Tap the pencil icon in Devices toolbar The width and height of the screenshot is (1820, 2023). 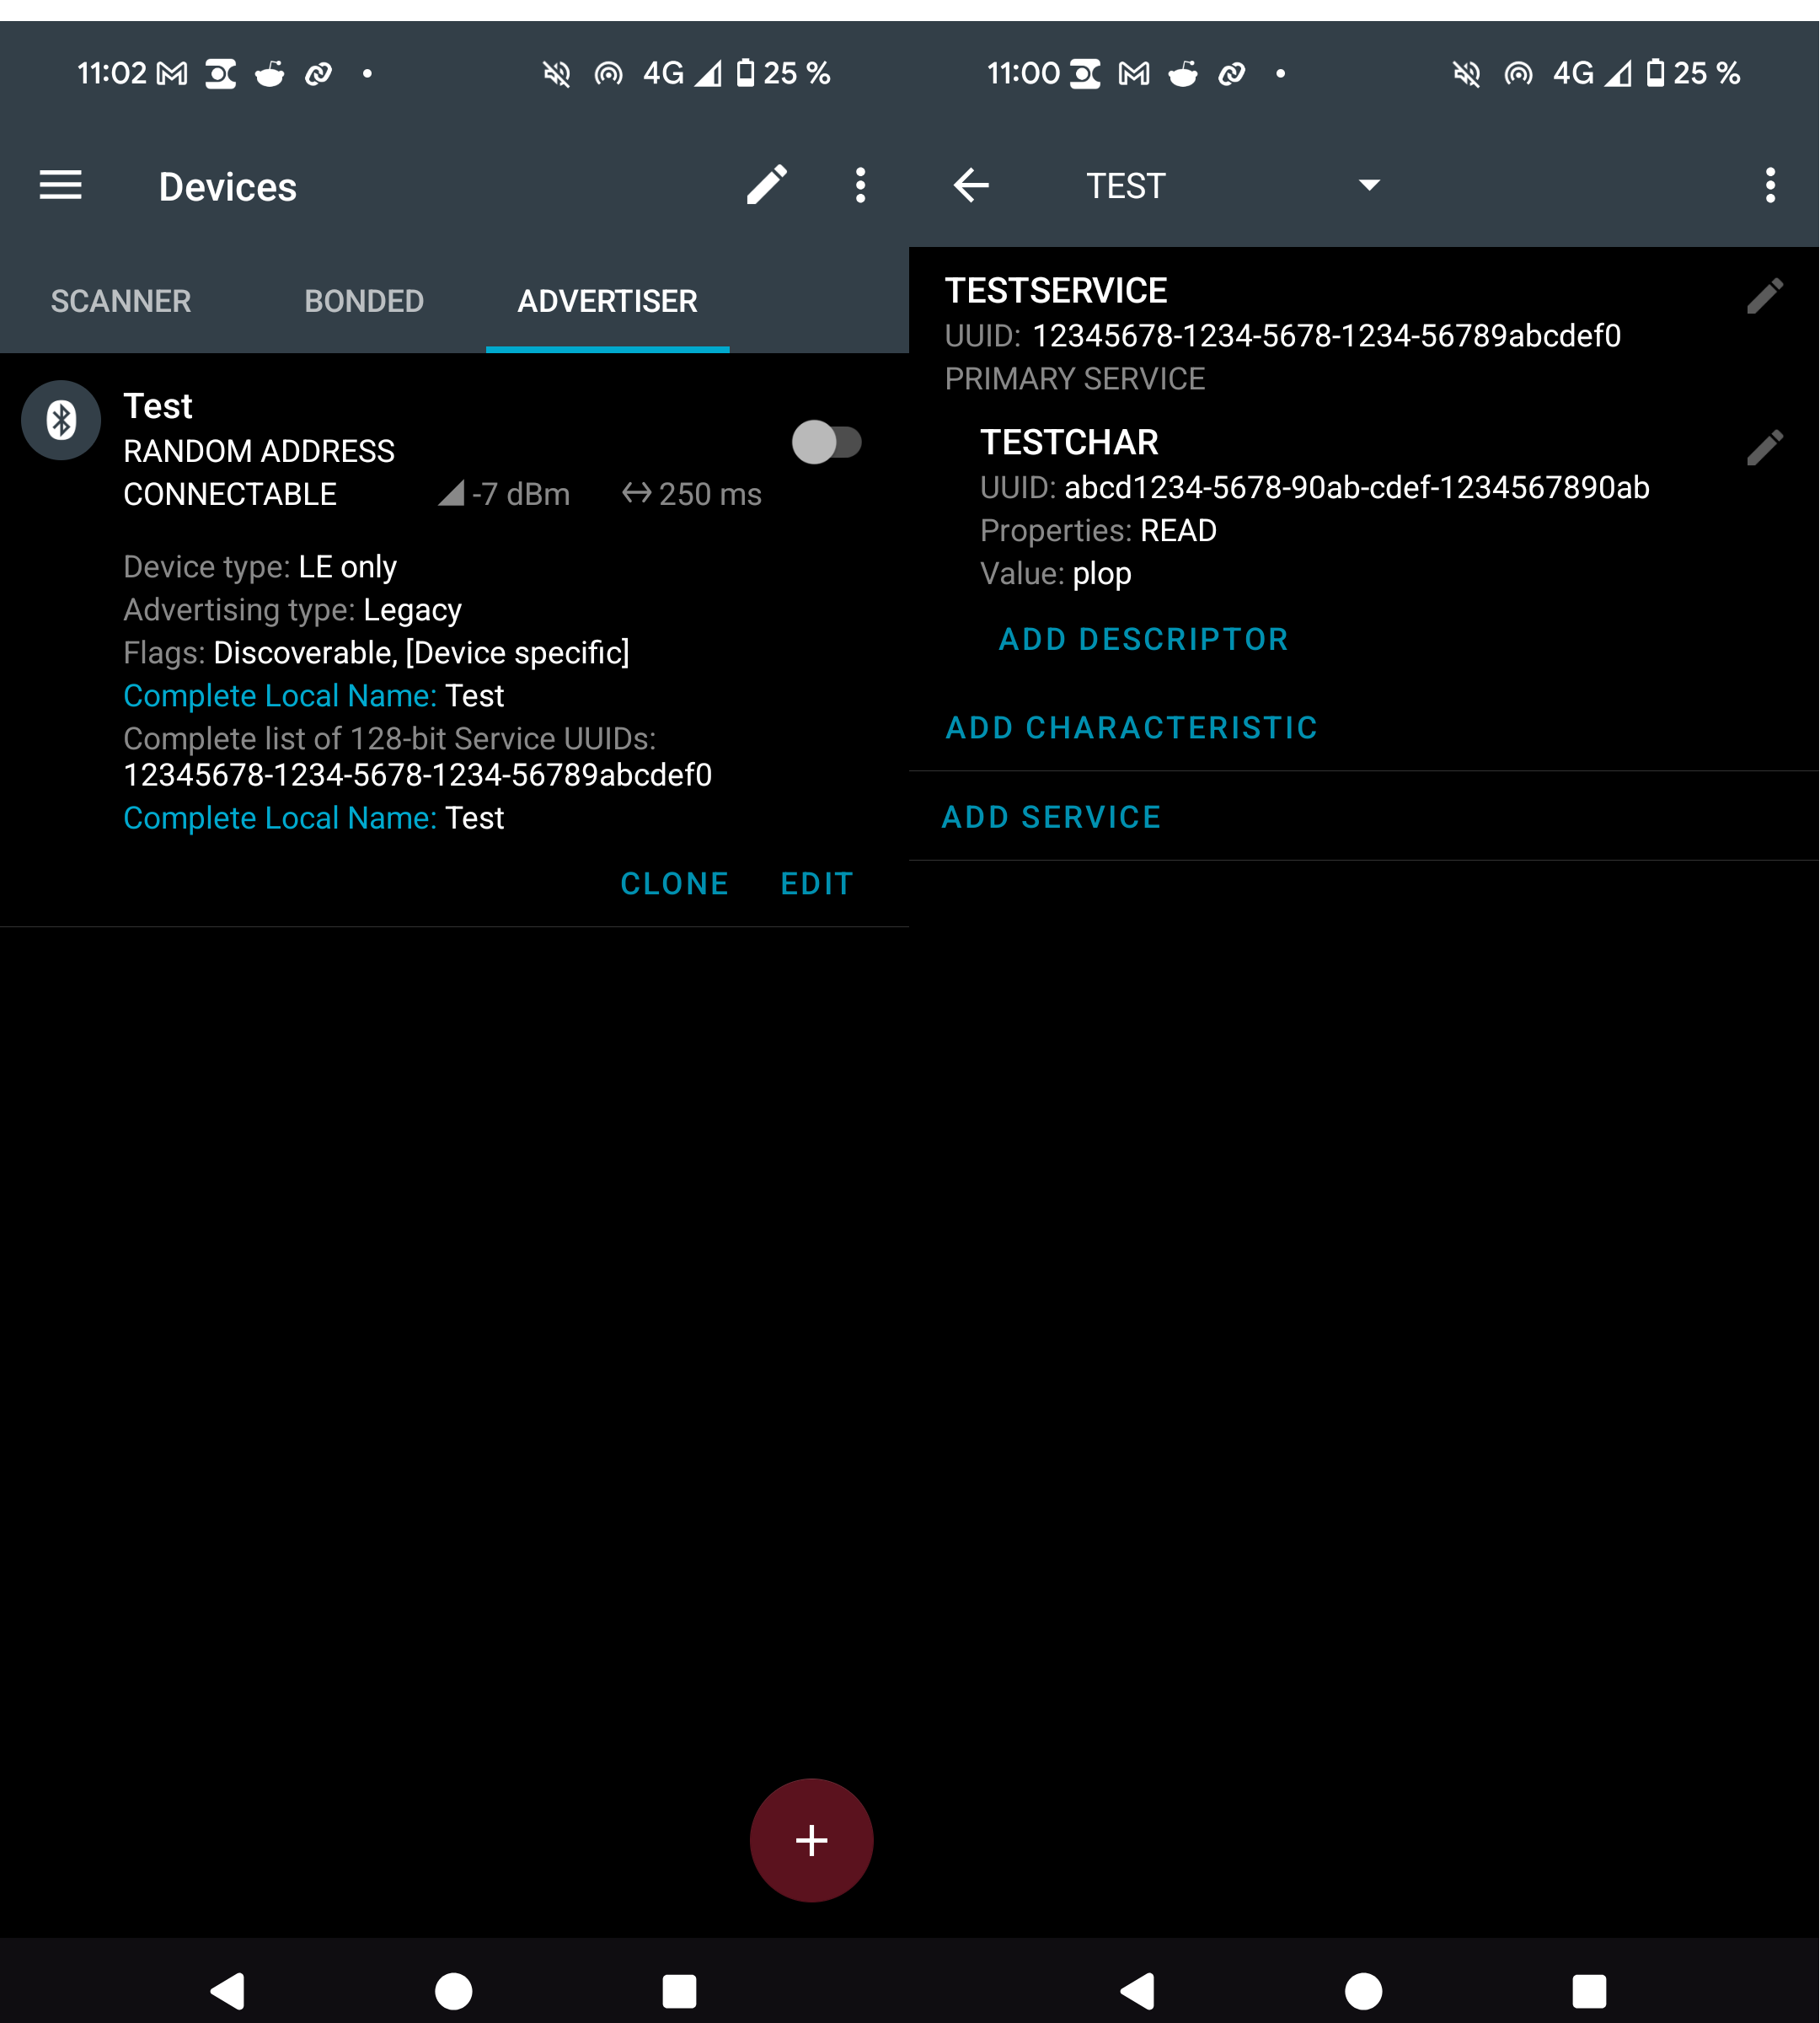[767, 185]
